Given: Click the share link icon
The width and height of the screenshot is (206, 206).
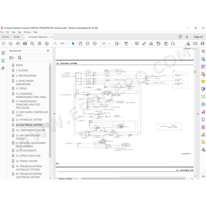Looking at the screenshot, I should pos(188,44).
